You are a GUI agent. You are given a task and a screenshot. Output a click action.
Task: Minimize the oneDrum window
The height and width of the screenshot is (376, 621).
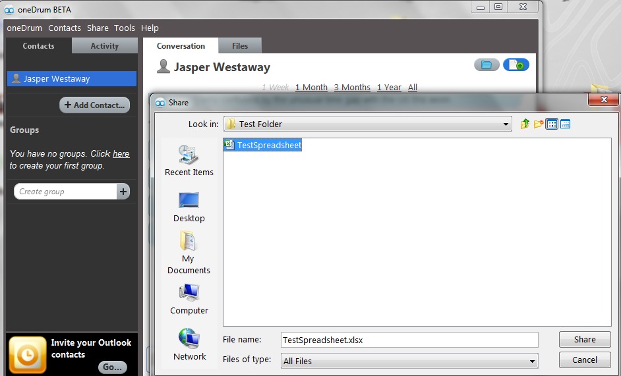[481, 7]
